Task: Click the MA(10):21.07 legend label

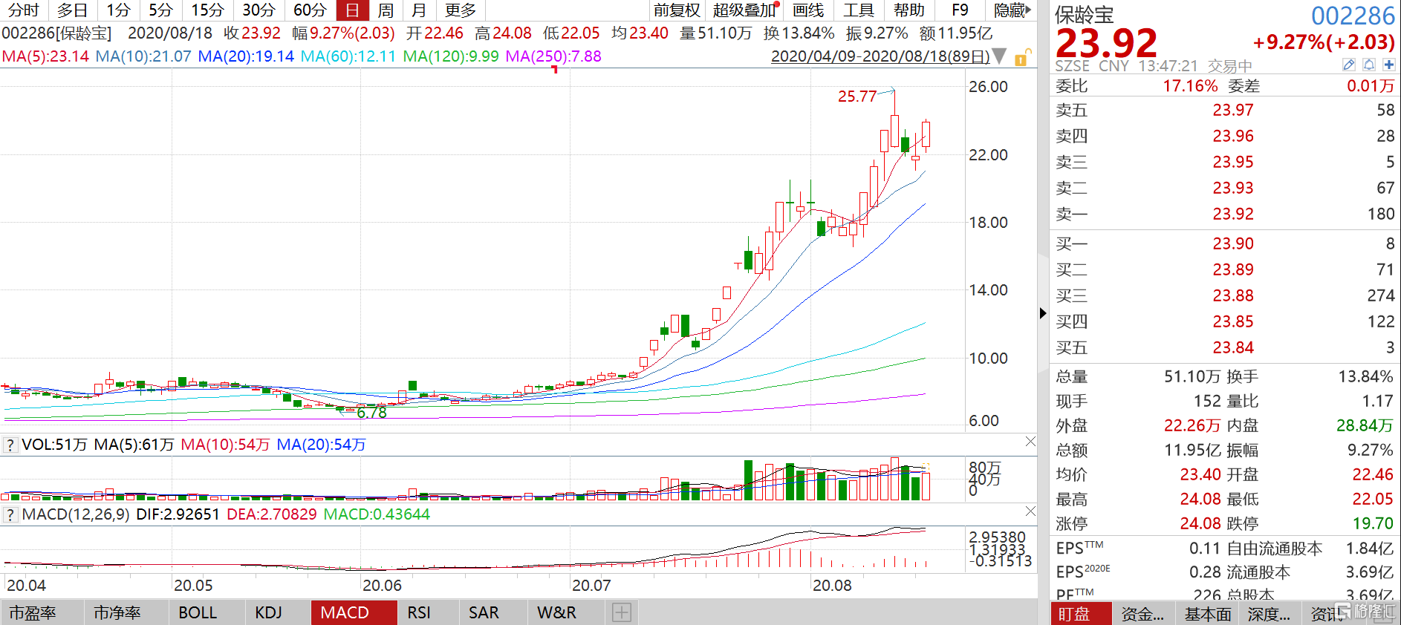Action: [x=143, y=56]
